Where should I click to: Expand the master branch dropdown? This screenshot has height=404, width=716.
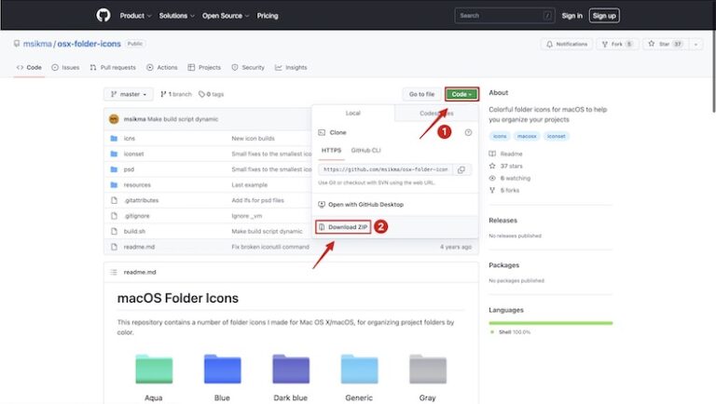point(128,94)
